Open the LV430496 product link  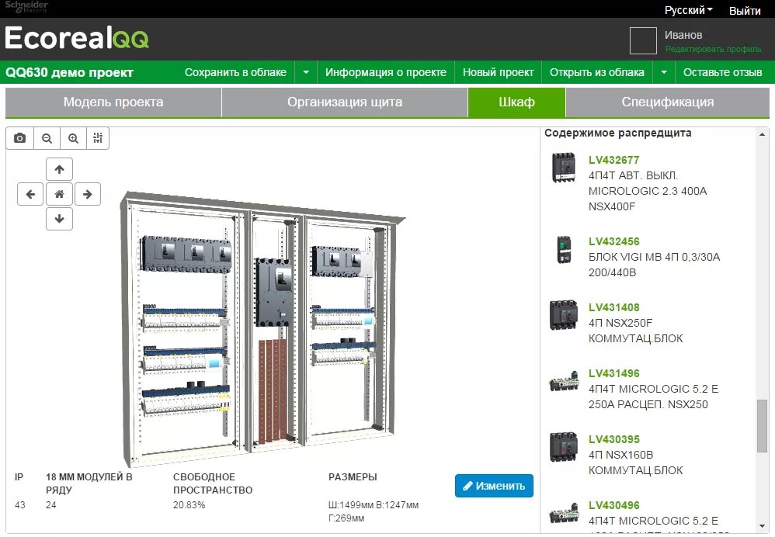[614, 505]
